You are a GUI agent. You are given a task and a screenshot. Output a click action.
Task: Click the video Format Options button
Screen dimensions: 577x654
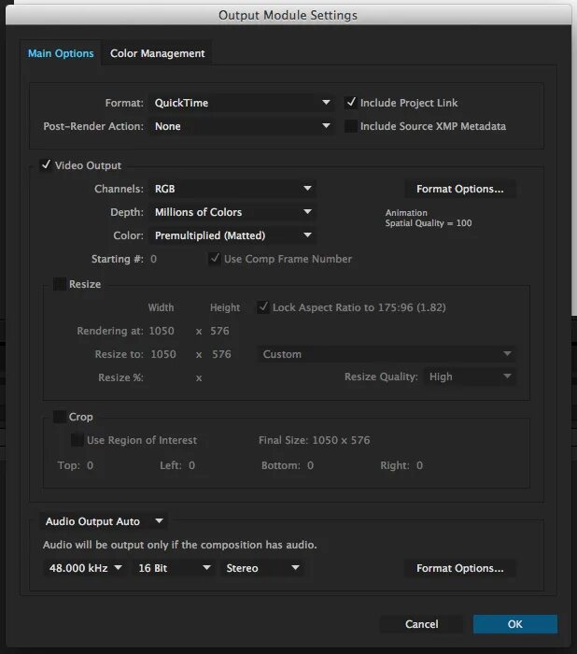coord(460,189)
